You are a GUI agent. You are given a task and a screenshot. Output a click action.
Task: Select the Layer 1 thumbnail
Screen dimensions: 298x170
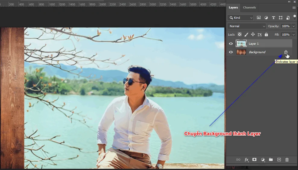coord(241,44)
